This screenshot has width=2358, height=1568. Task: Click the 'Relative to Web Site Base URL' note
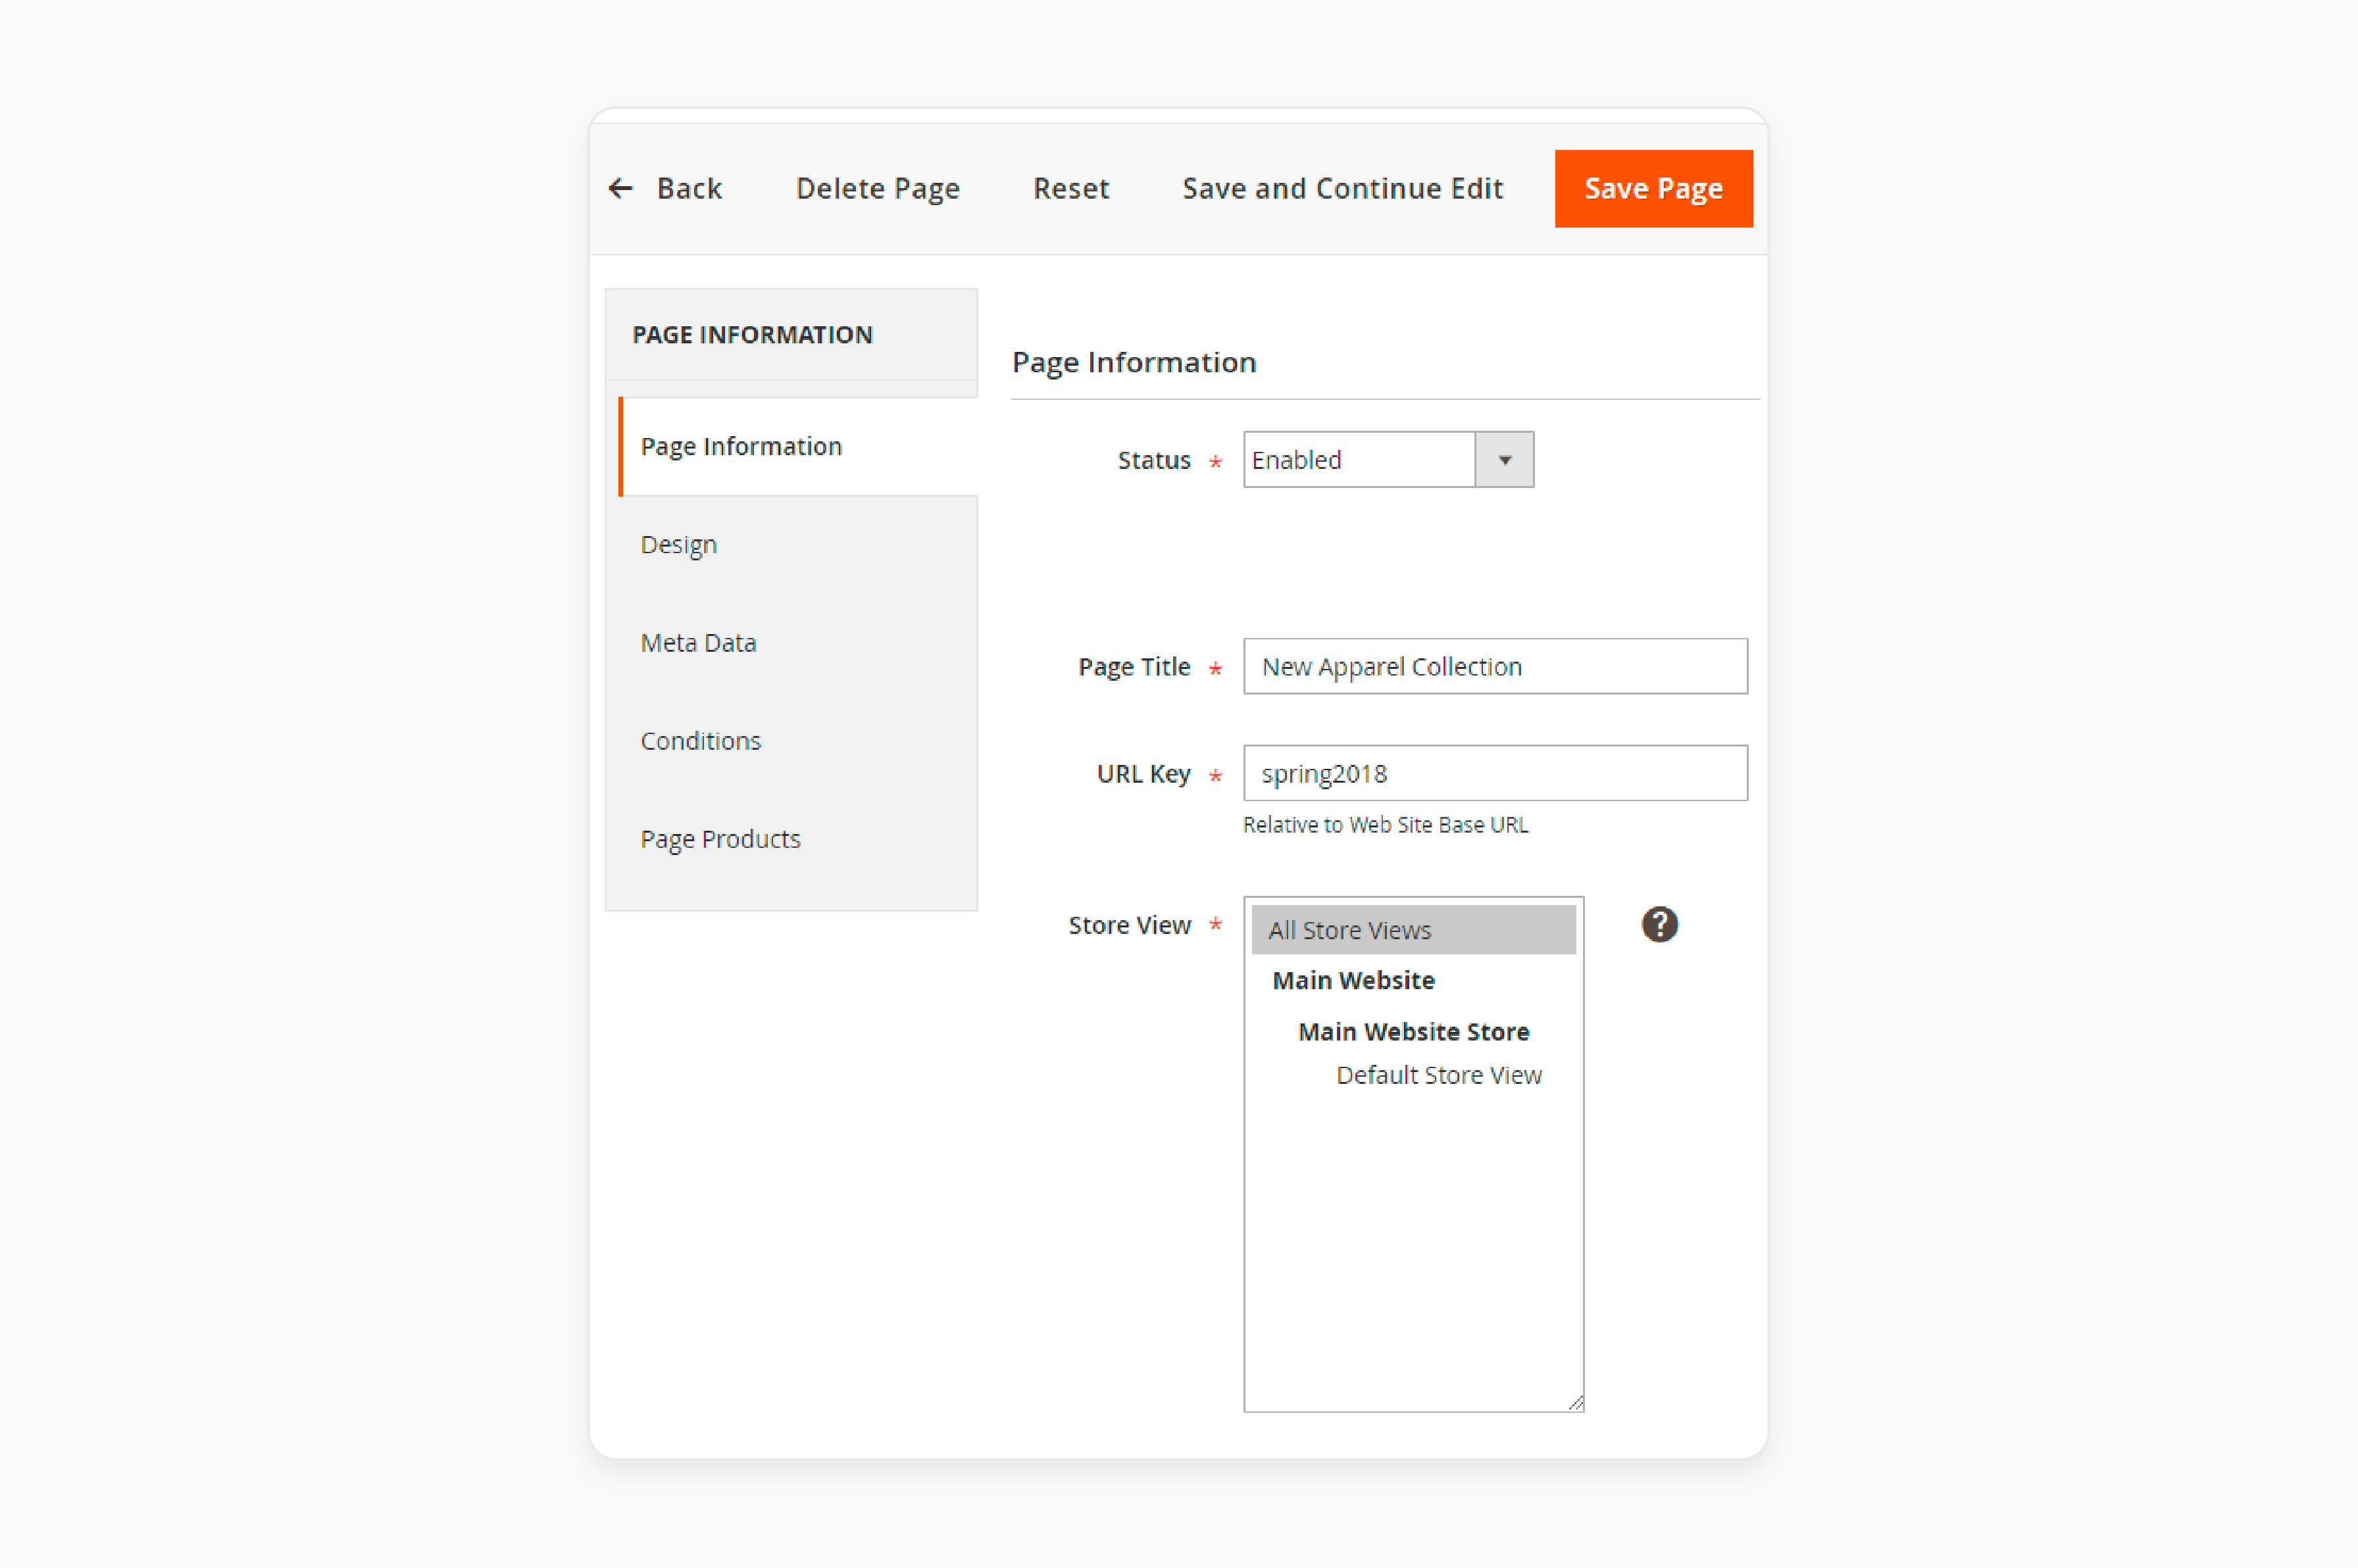point(1385,825)
